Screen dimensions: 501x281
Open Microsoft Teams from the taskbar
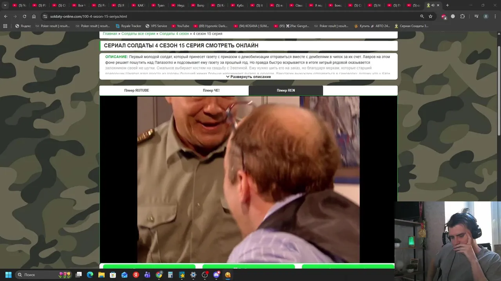click(x=147, y=275)
